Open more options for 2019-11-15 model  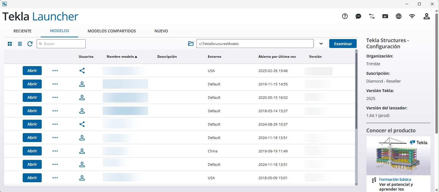click(x=55, y=84)
